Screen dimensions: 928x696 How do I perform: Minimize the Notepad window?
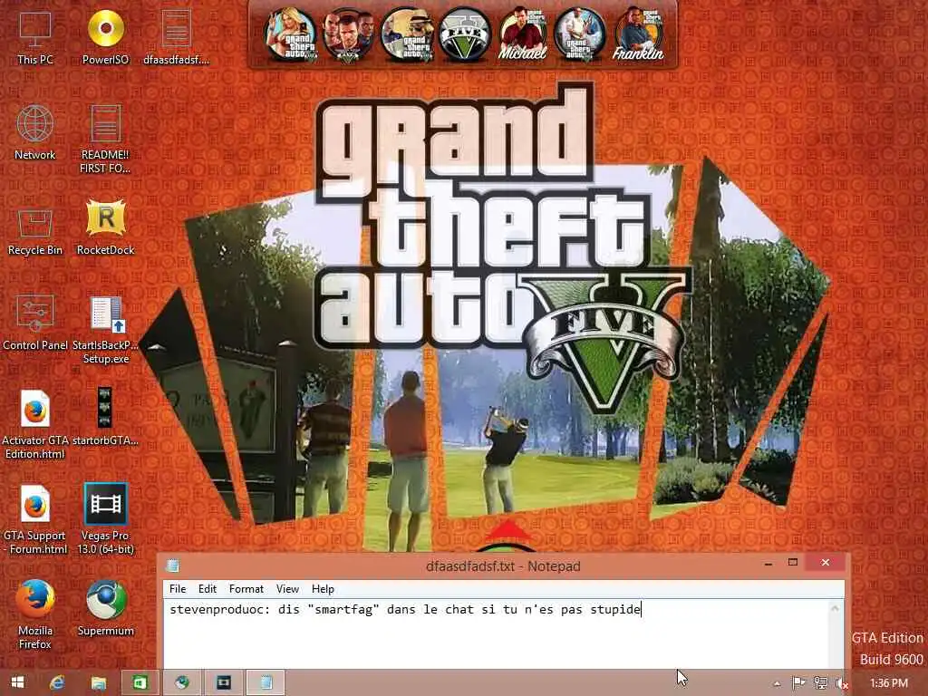tap(768, 564)
